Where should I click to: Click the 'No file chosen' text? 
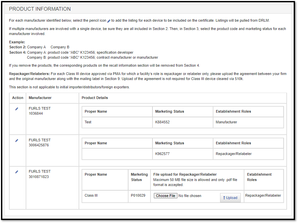[x=190, y=196]
